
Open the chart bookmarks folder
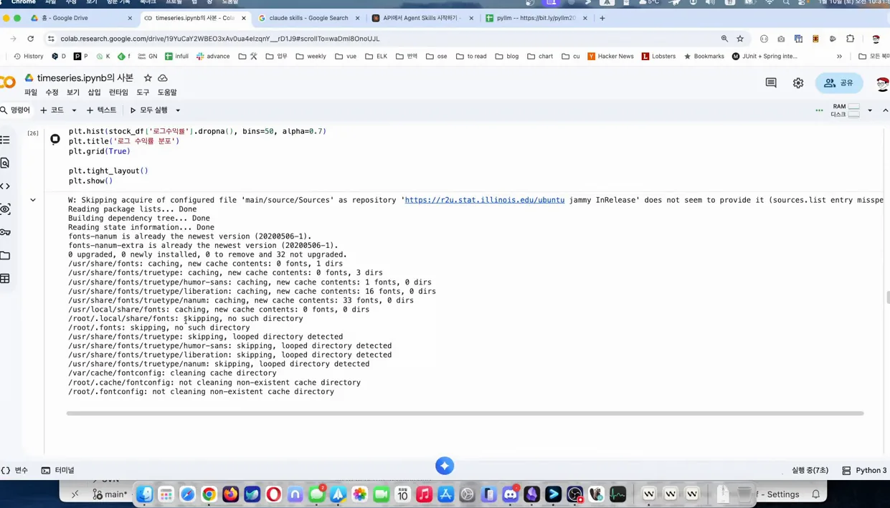[x=540, y=56]
